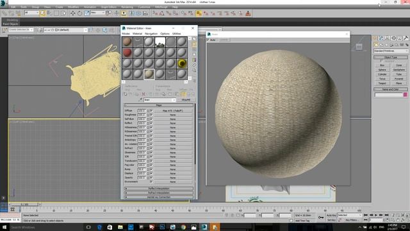Click the Sphere primitive button
Screen dimensions: 410x231
pyautogui.click(x=382, y=70)
